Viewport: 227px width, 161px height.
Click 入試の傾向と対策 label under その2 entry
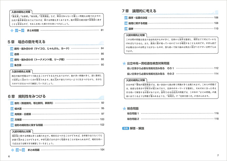pos(136,80)
